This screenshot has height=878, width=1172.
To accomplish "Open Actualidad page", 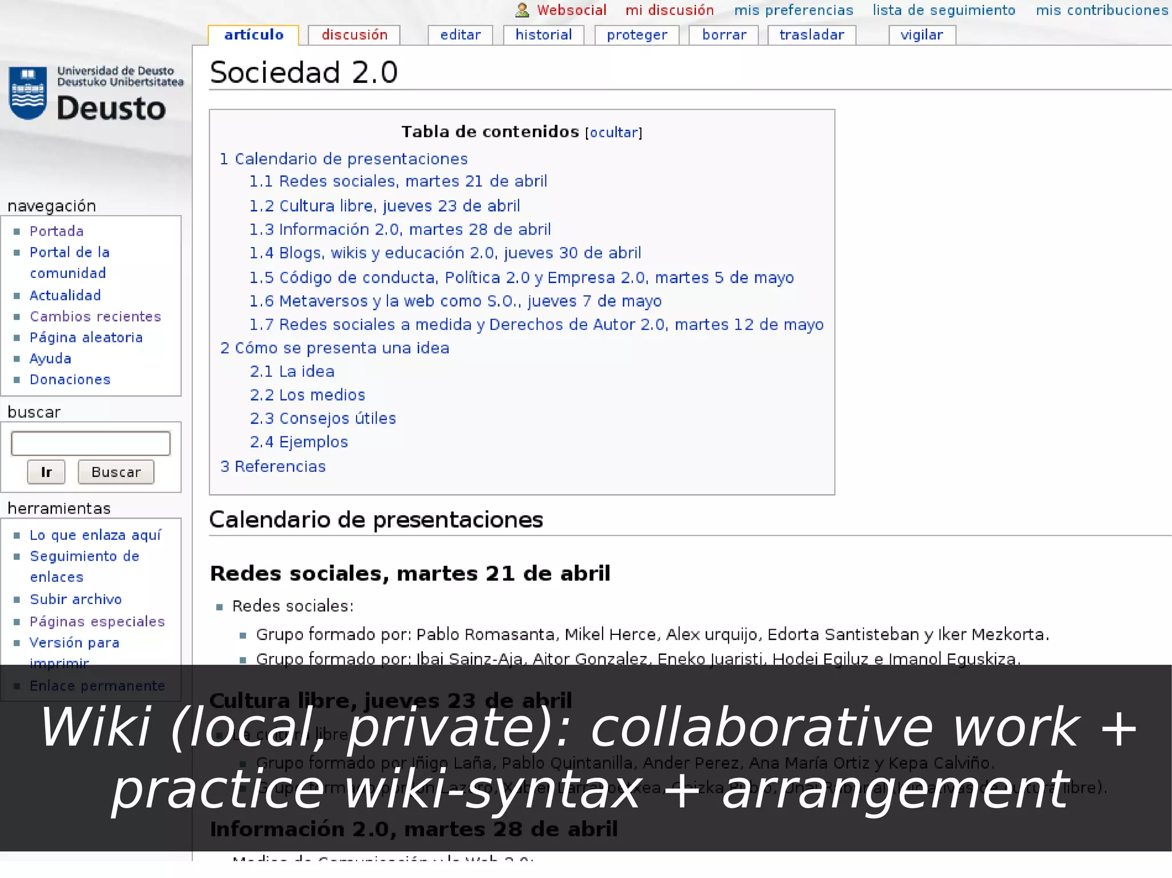I will [65, 296].
